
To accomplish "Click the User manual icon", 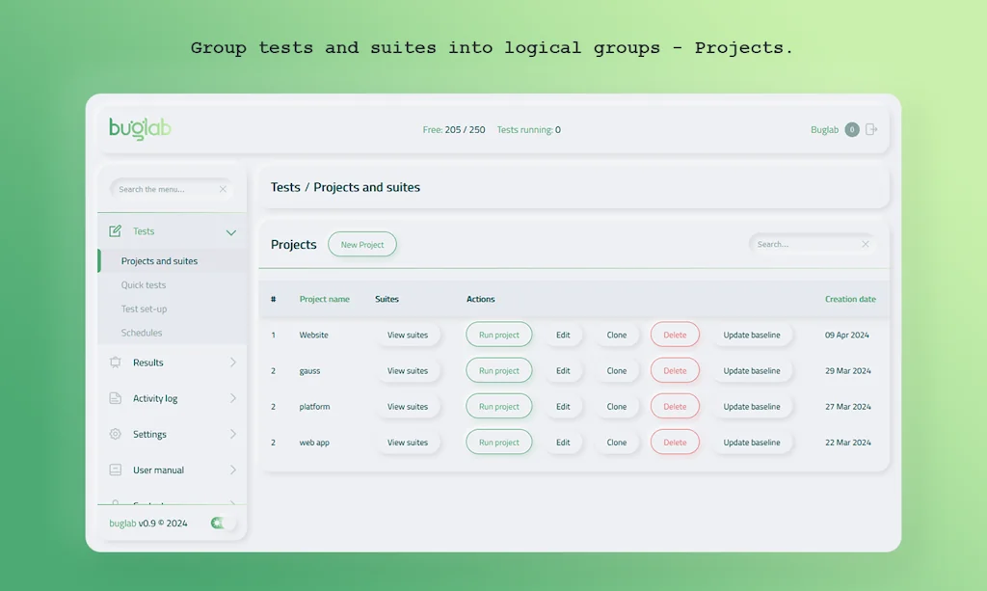I will 116,470.
